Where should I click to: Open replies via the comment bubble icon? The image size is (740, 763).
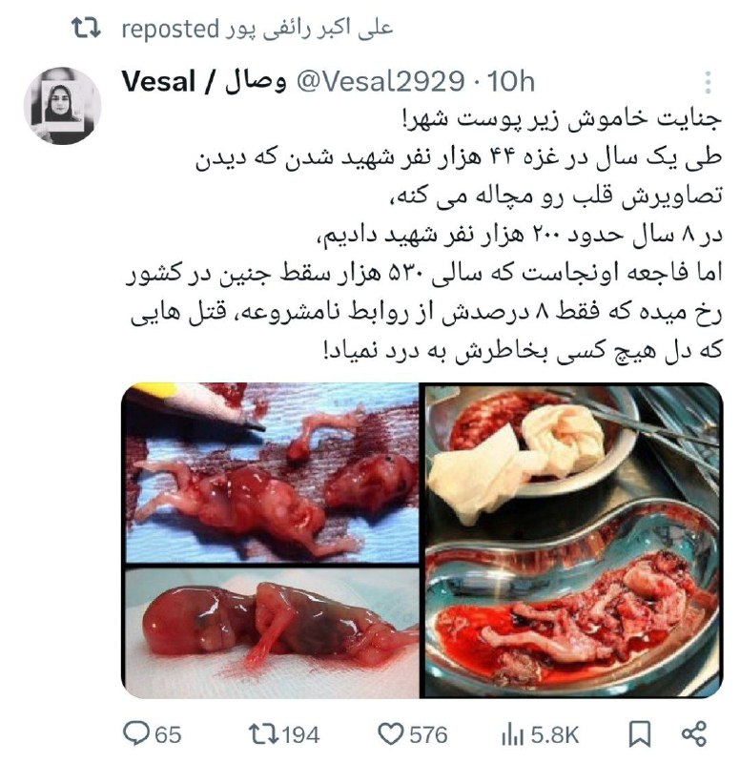pos(135,733)
